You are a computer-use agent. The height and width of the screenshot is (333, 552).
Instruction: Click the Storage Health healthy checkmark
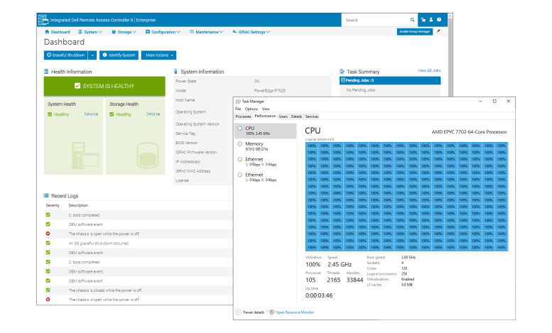click(112, 114)
